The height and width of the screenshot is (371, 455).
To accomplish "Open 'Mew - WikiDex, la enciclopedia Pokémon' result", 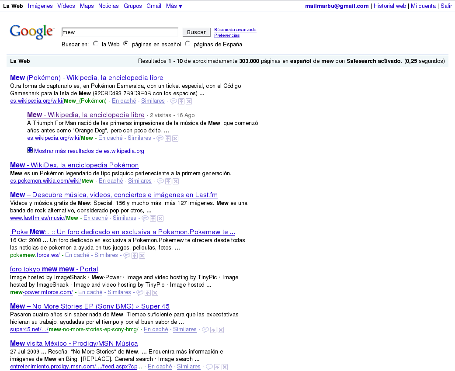I will [x=74, y=165].
